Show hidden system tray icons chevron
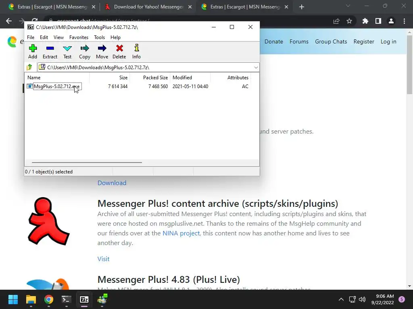413x309 pixels. [x=341, y=299]
